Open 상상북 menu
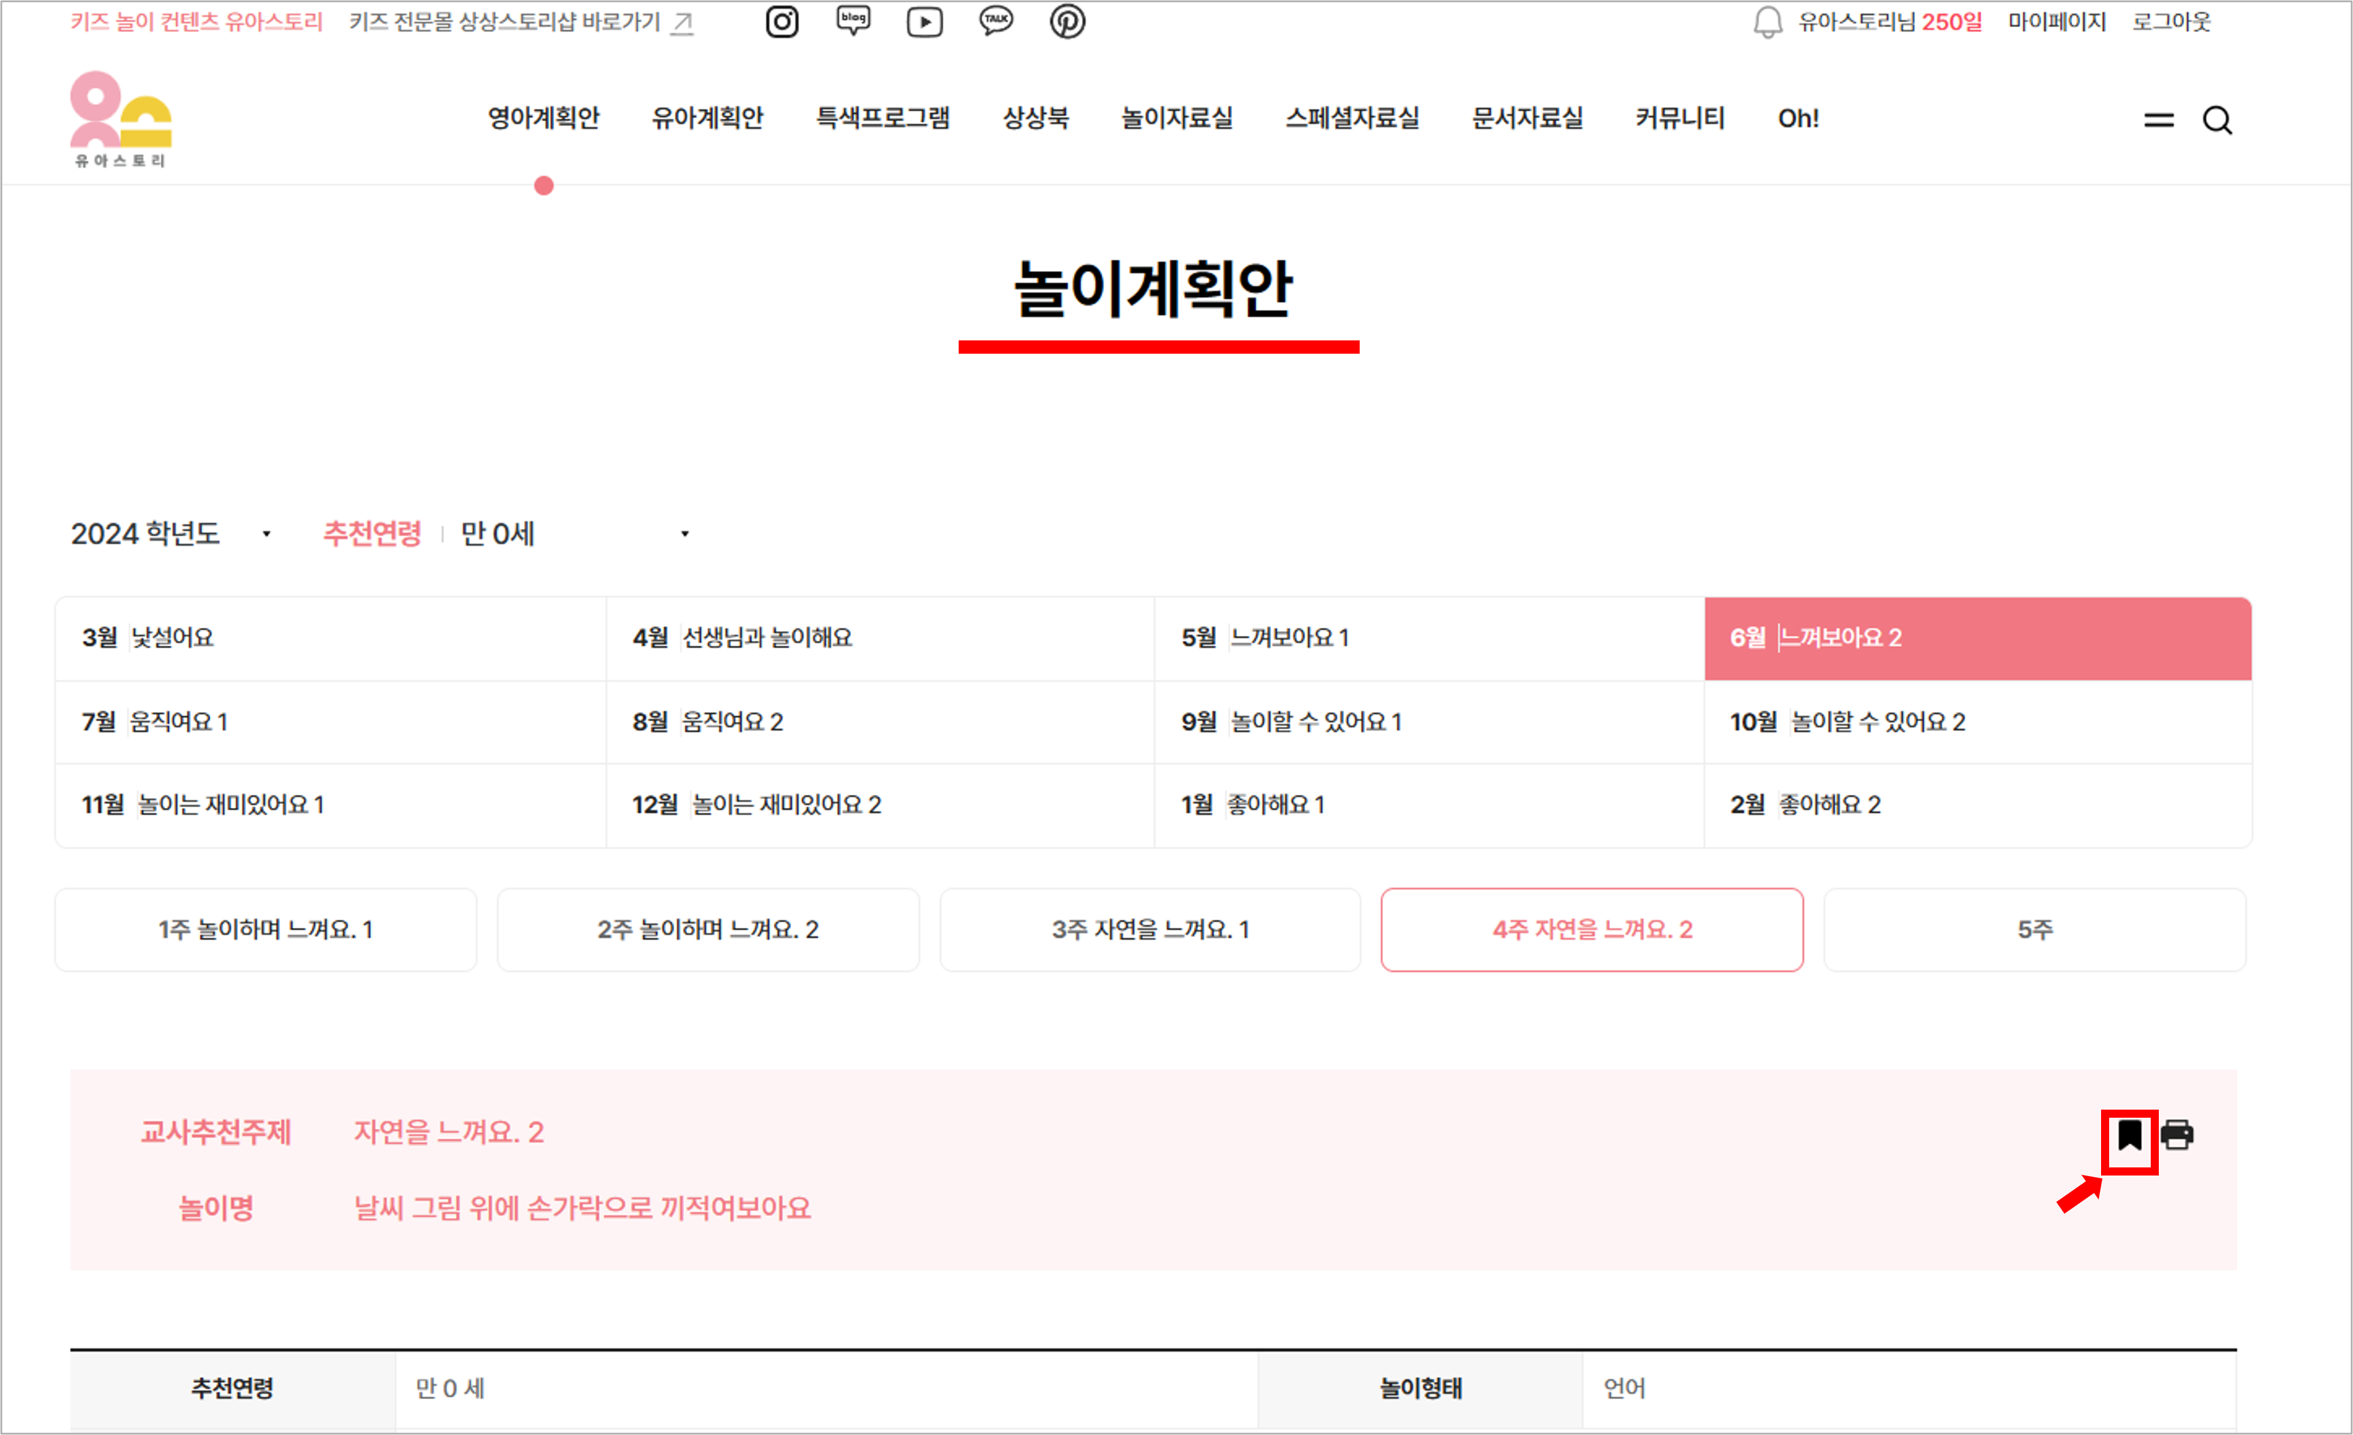The height and width of the screenshot is (1435, 2353). (x=1036, y=118)
